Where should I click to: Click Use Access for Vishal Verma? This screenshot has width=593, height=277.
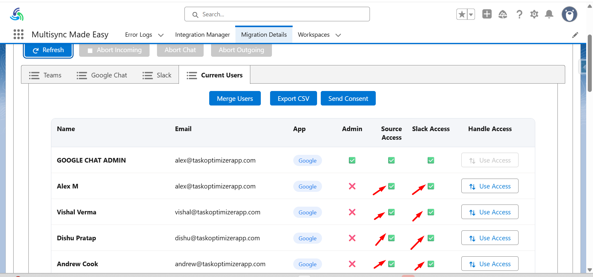pyautogui.click(x=490, y=212)
